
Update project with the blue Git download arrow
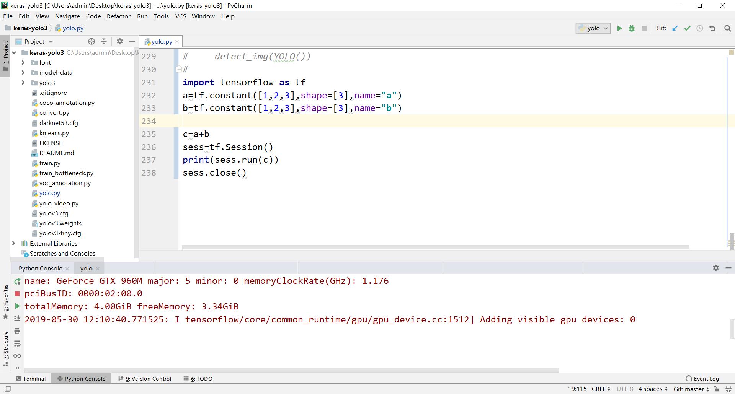675,28
